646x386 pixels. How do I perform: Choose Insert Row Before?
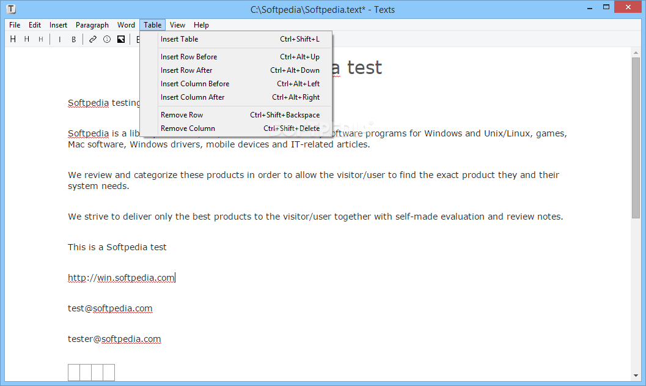coord(236,57)
